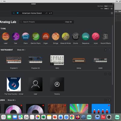121x121 pixels.
Task: Open the Solina instrument thumbnail
Action: pyautogui.click(x=79, y=60)
